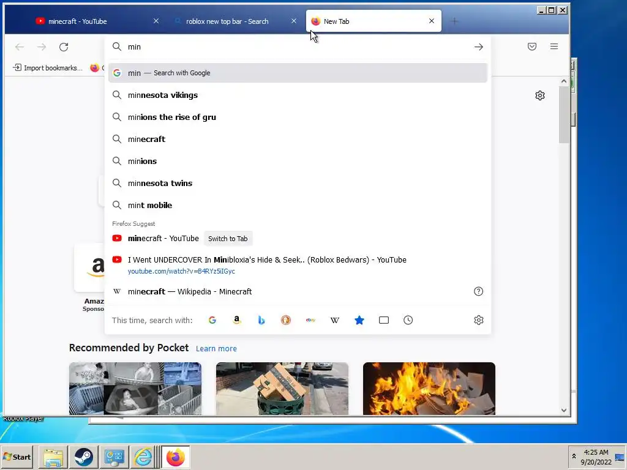Close the roblox new top bar tab
This screenshot has height=470, width=627.
pyautogui.click(x=294, y=21)
